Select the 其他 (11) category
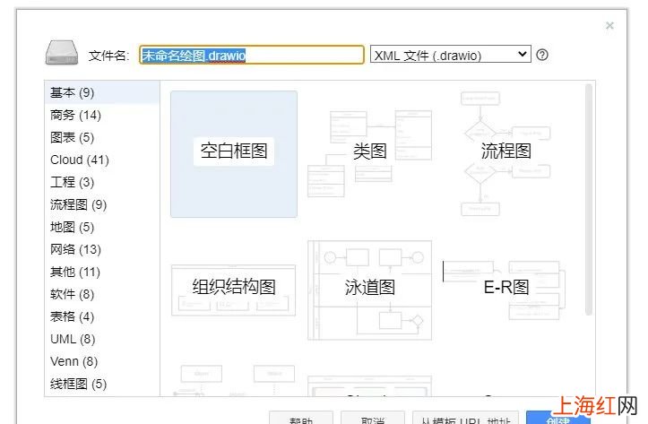Viewport: 648px width, 424px height. click(102, 272)
